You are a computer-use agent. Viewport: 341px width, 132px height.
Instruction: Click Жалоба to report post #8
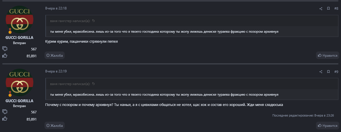pos(55,55)
